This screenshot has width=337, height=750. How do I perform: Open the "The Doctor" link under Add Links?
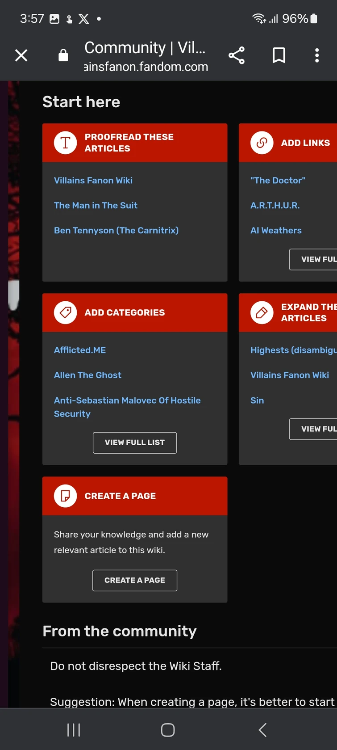(x=278, y=180)
